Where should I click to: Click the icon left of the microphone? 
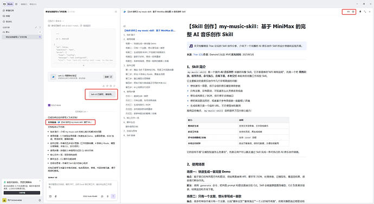click(x=102, y=196)
